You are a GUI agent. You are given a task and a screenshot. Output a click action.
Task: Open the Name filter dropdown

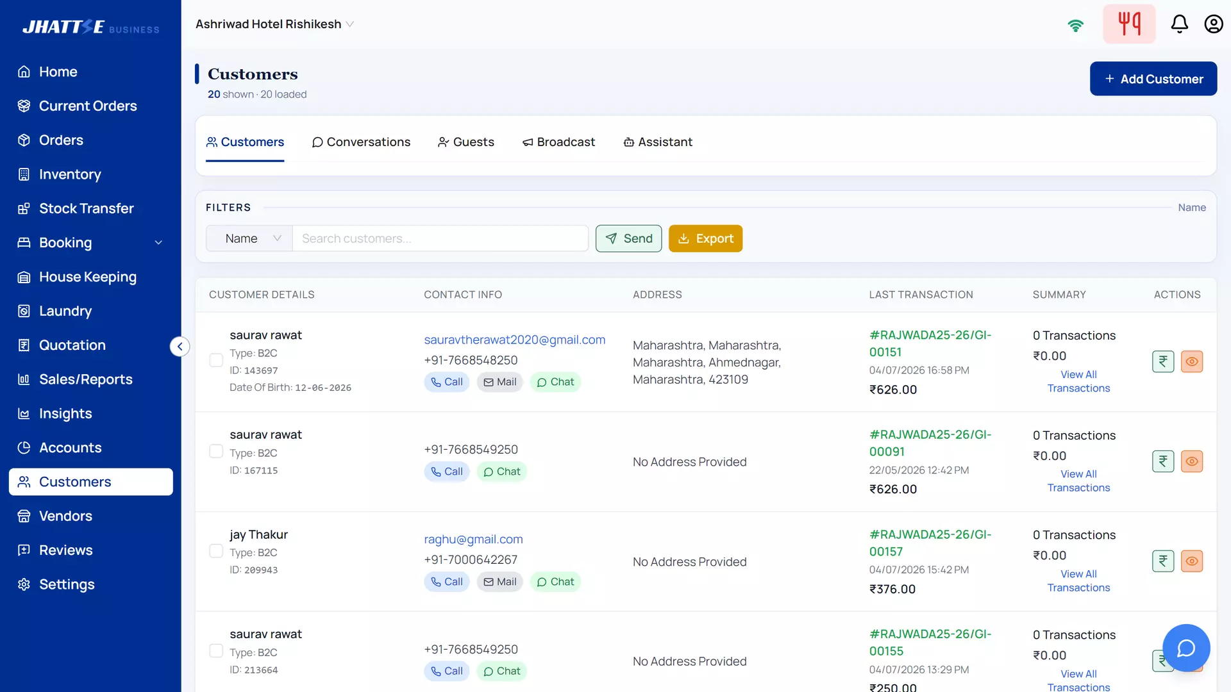pyautogui.click(x=249, y=238)
